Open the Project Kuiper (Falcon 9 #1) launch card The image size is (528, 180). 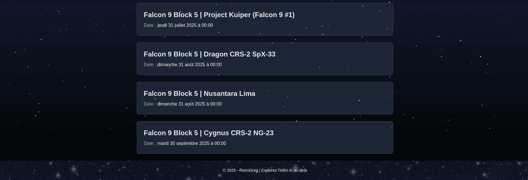(265, 19)
